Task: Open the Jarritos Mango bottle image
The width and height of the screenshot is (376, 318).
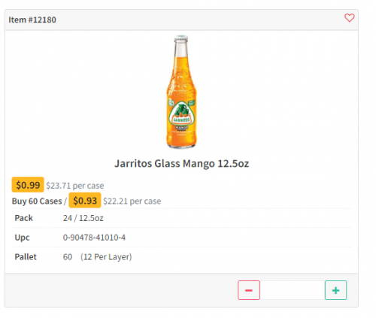Action: click(181, 92)
